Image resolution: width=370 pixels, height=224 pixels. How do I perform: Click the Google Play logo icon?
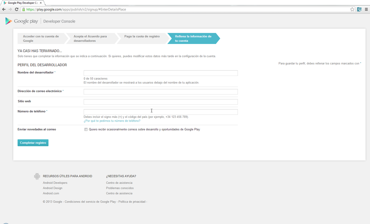(x=8, y=21)
